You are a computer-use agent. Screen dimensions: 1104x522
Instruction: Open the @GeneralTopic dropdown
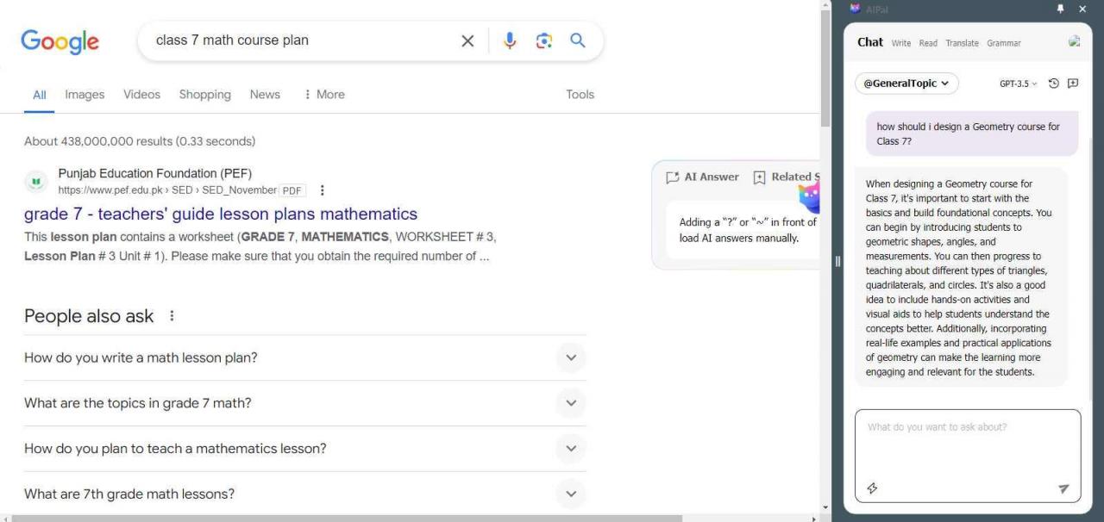click(x=906, y=84)
